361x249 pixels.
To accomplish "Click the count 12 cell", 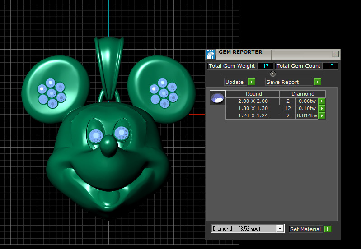I will [288, 108].
